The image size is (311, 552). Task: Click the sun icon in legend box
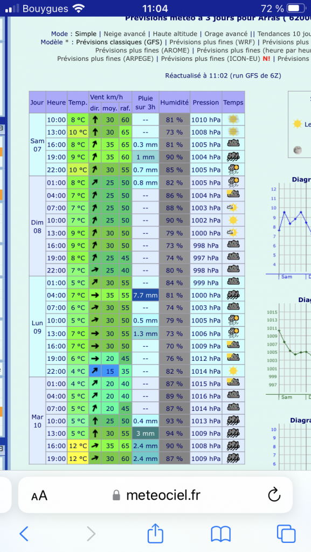(x=298, y=124)
